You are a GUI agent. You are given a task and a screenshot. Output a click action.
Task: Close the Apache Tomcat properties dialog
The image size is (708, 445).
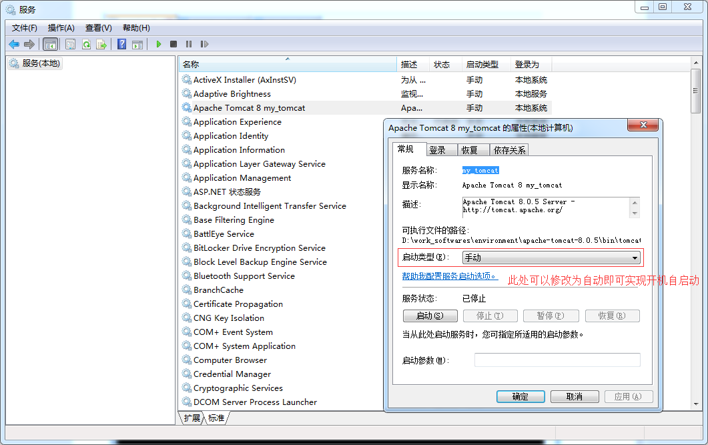[x=643, y=125]
